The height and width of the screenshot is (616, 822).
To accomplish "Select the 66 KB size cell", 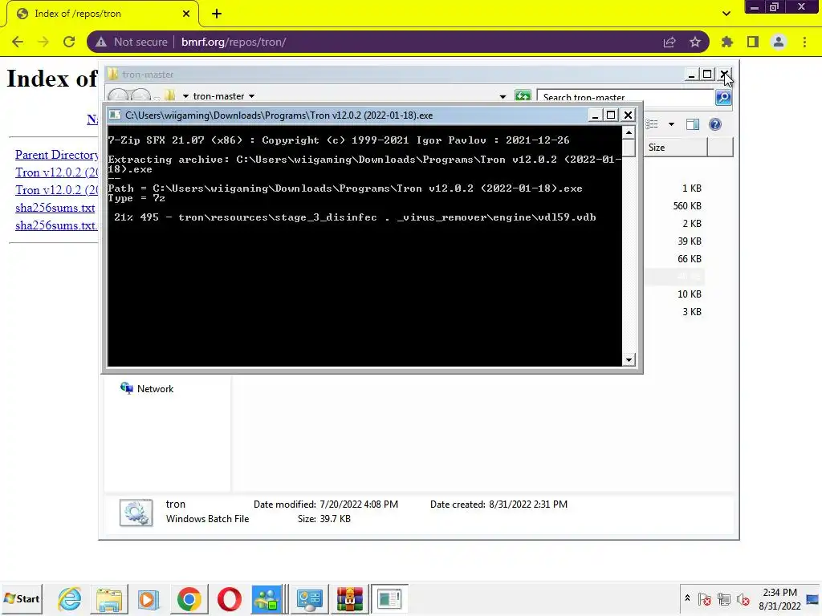I will [x=689, y=259].
